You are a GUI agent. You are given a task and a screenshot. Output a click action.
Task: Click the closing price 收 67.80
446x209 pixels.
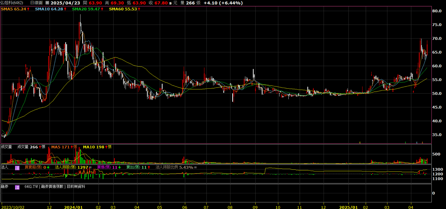tap(158, 3)
